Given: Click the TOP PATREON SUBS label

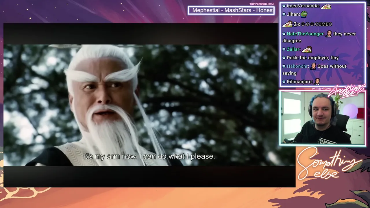Looking at the screenshot, I should tap(262, 4).
